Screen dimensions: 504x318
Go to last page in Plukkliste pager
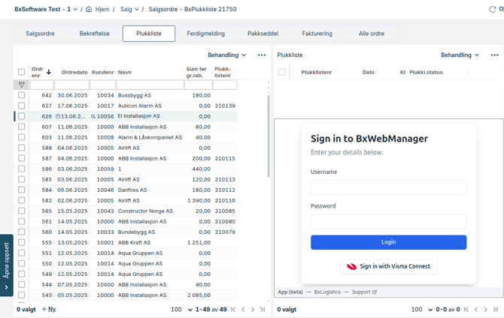click(x=495, y=309)
